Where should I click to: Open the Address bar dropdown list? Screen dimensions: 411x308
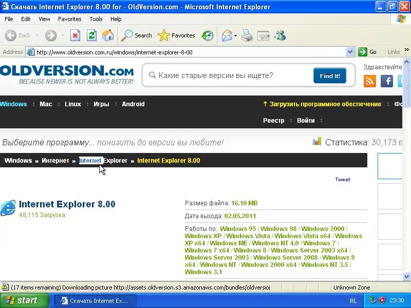pyautogui.click(x=350, y=52)
